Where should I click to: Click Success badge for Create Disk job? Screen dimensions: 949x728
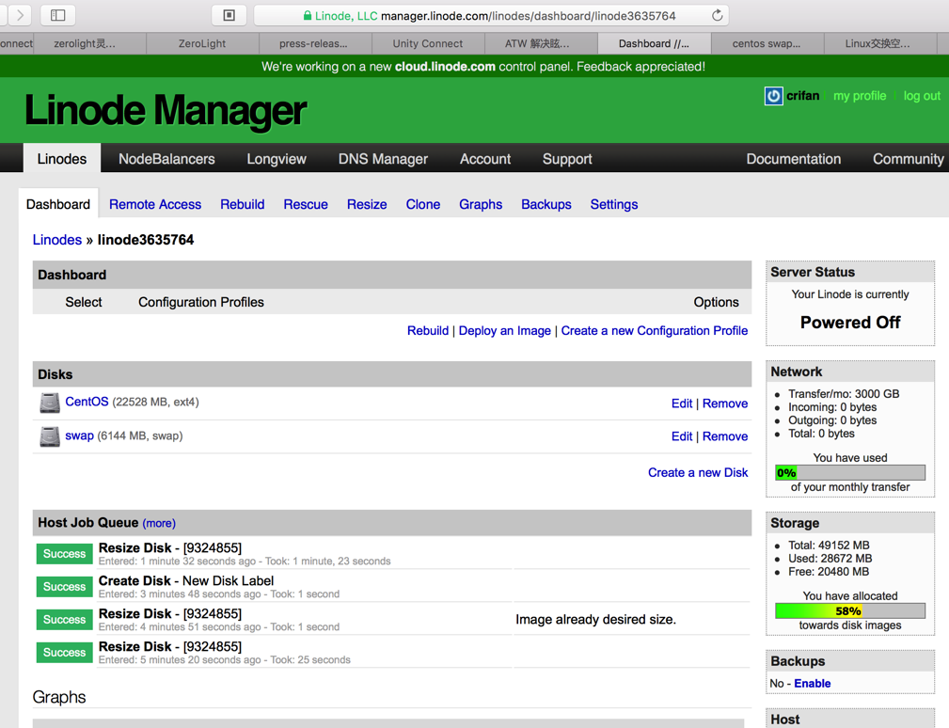64,586
